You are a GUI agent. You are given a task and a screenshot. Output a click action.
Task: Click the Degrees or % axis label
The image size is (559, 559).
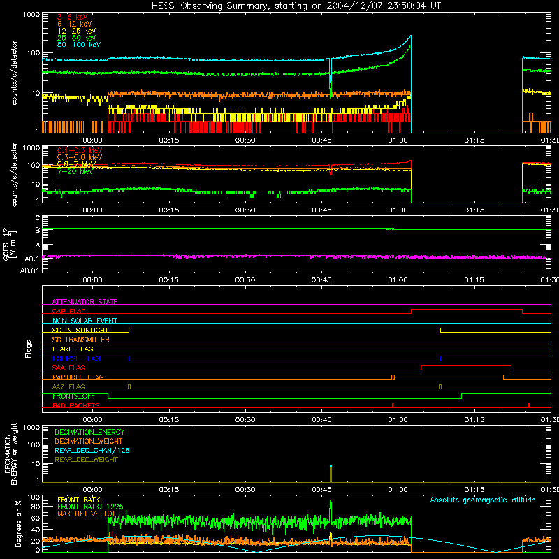(19, 523)
